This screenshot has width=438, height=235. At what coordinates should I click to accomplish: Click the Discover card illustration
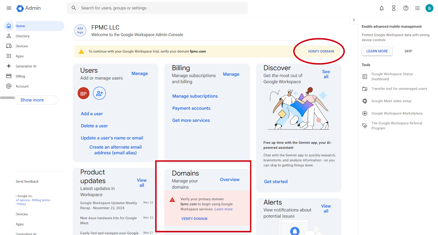coord(299,109)
